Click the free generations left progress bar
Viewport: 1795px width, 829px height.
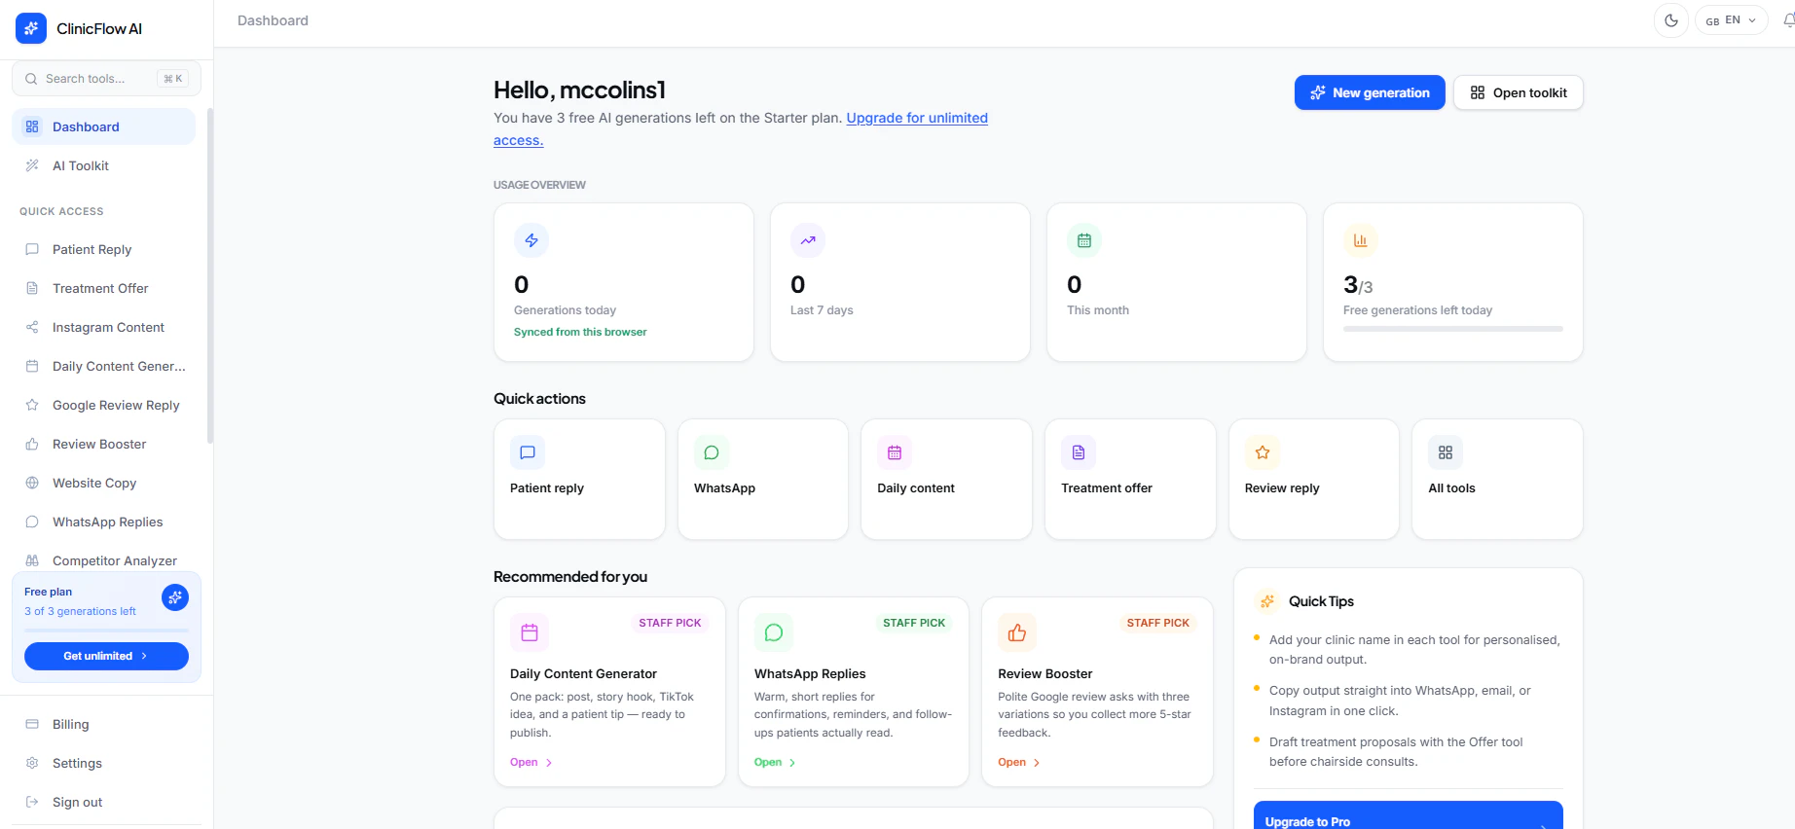tap(1453, 329)
